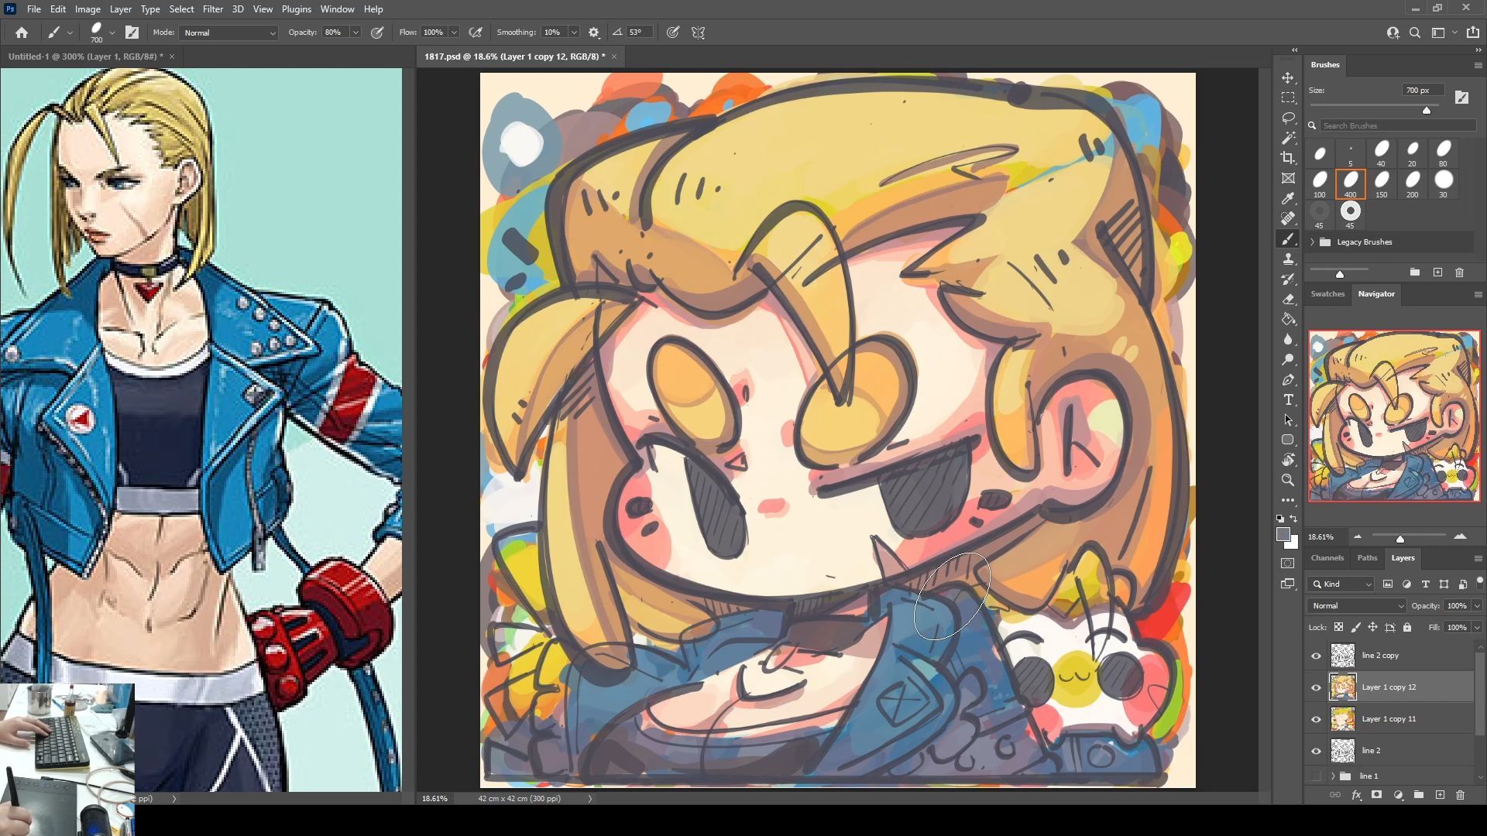Click the brush Size slider handle

(x=1427, y=111)
